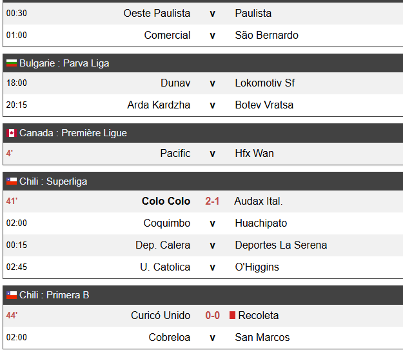Open the U. Catolica v O'Higgins match
Viewport: 403px width, 350px height.
tap(203, 267)
